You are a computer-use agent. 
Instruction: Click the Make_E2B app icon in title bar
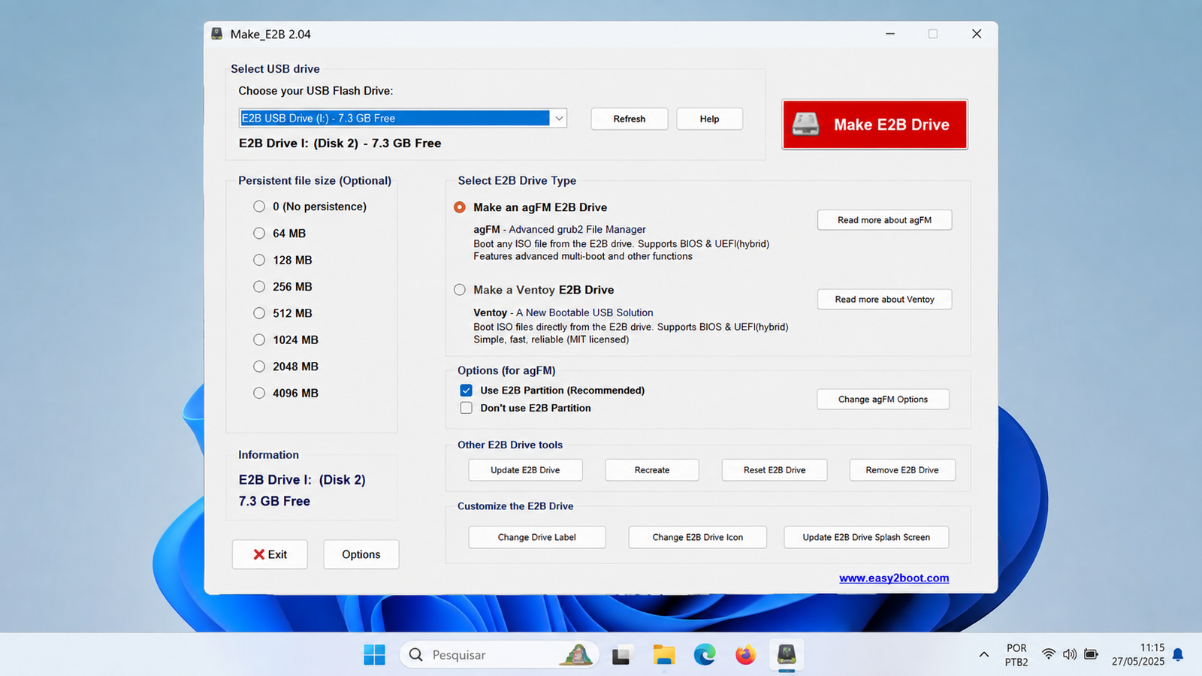point(217,34)
